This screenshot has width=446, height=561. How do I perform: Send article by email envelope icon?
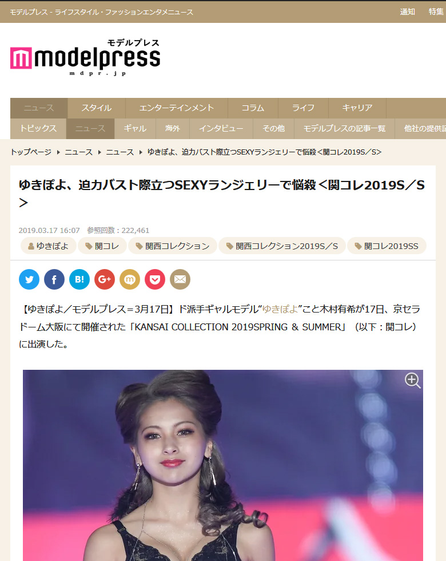tap(180, 279)
